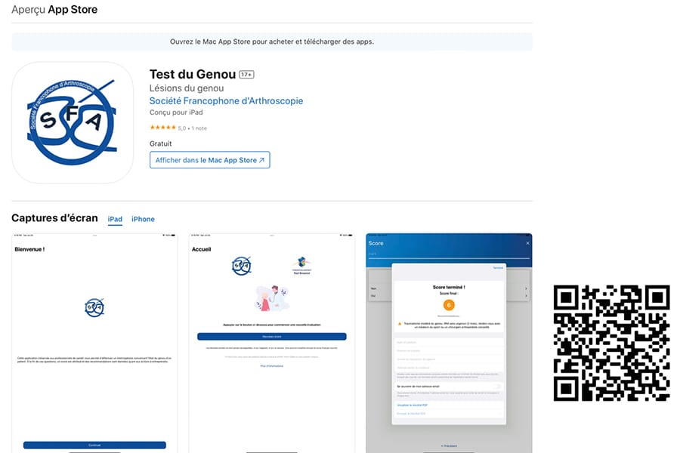680x453 pixels.
Task: Click the Aperçu App Store header
Action: [x=54, y=10]
